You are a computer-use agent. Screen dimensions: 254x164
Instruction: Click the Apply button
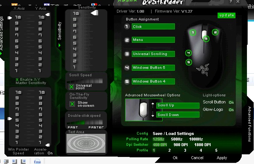coord(222,158)
